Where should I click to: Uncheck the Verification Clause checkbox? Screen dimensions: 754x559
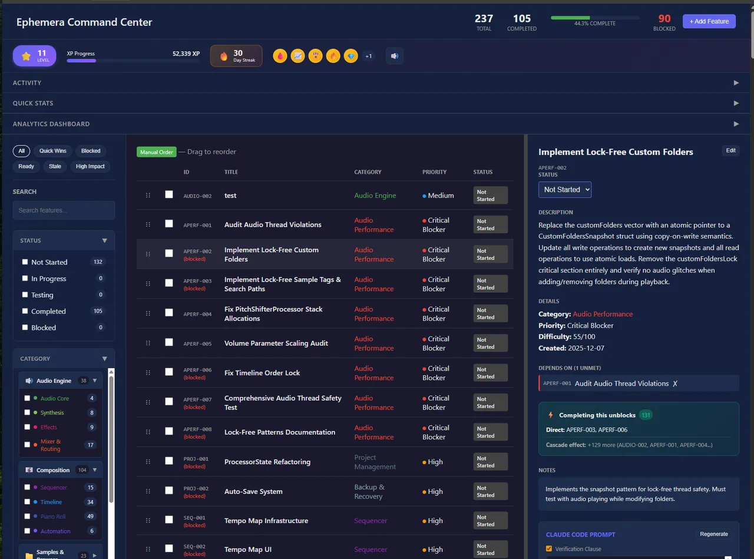[549, 549]
